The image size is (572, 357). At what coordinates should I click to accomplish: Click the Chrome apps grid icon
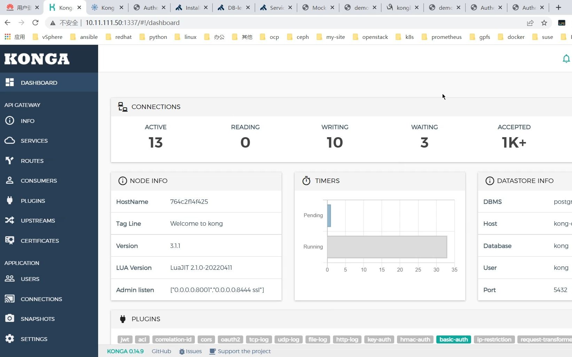tap(8, 37)
